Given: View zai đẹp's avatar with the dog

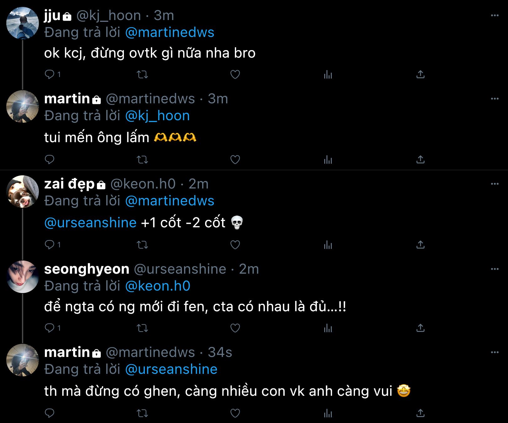Looking at the screenshot, I should pos(23,192).
